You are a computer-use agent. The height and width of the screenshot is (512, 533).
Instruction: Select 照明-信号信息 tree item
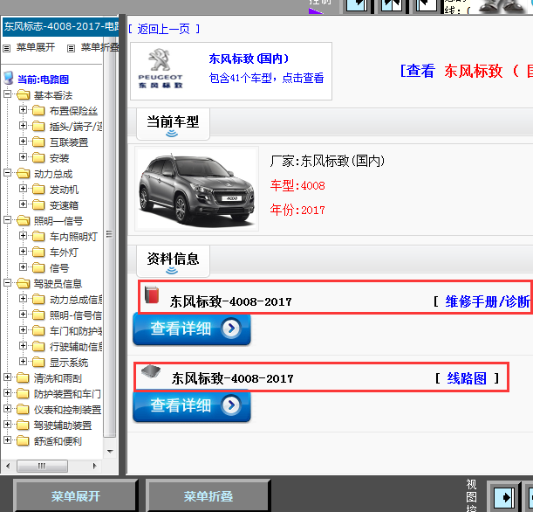(x=76, y=315)
